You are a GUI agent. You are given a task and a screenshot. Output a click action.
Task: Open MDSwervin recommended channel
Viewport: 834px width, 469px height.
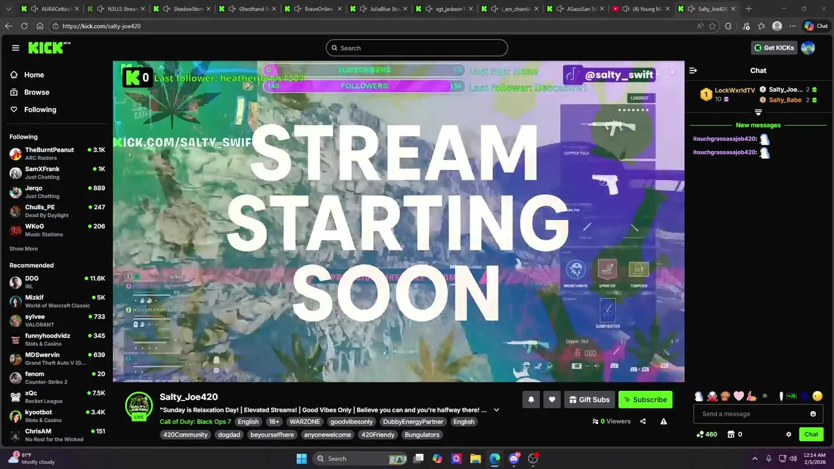pos(57,358)
